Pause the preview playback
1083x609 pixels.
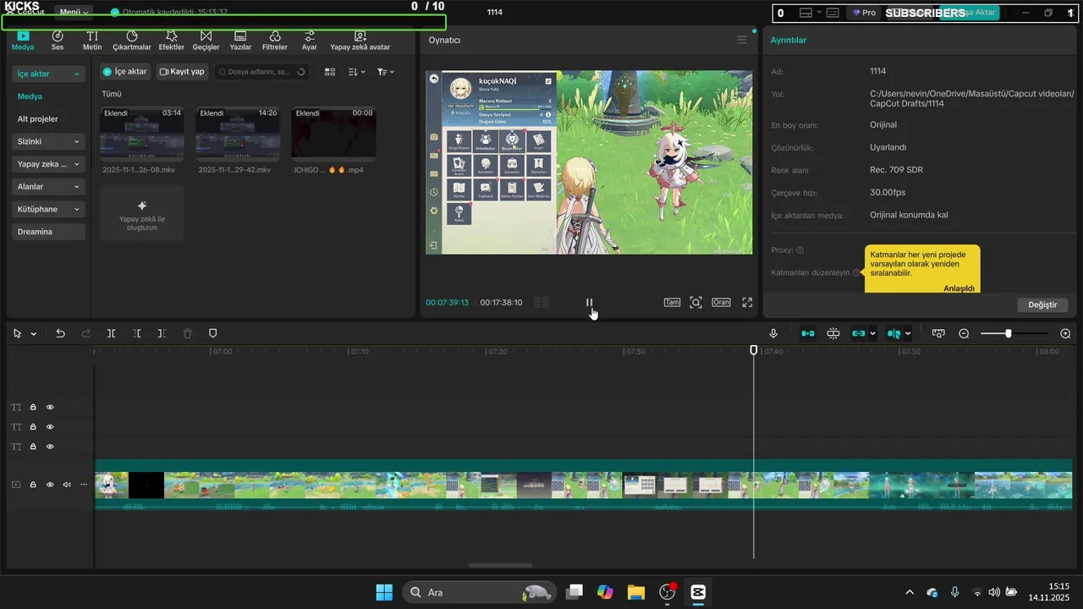[590, 302]
